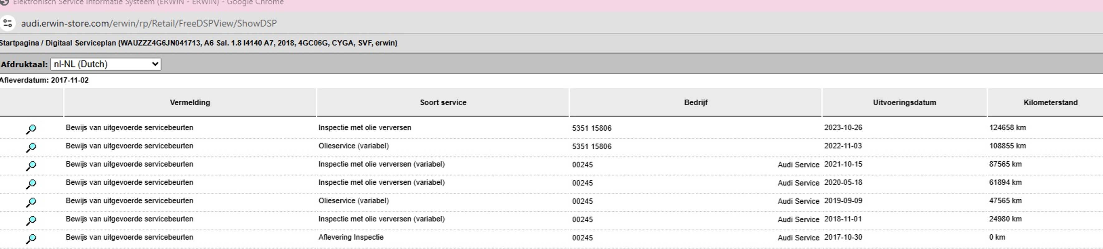Image resolution: width=1103 pixels, height=249 pixels.
Task: Click Audi Service in the 2018-11-01 row
Action: (x=798, y=219)
